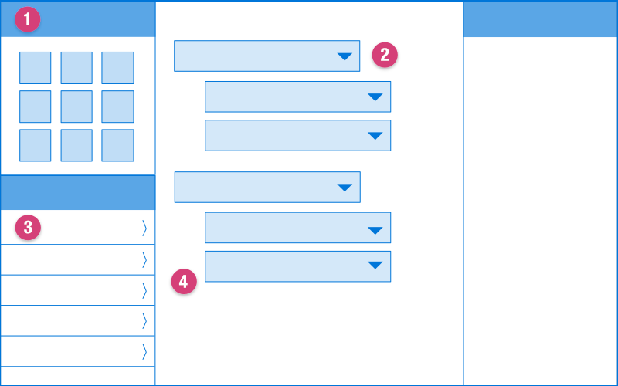This screenshot has width=618, height=386.
Task: Click the pink badge numbered 3
Action: coord(28,227)
